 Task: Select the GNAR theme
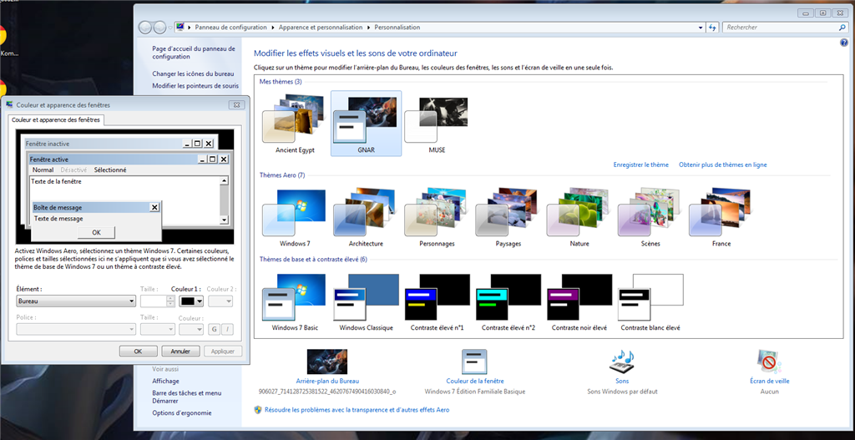point(366,124)
